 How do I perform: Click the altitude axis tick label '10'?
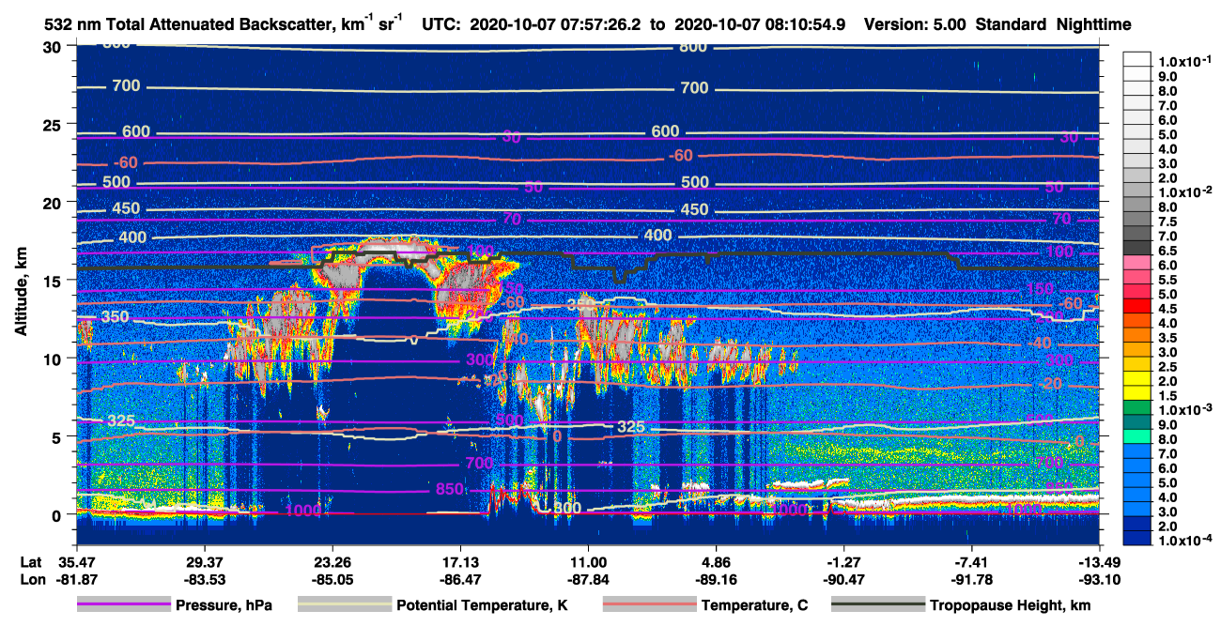[x=54, y=359]
